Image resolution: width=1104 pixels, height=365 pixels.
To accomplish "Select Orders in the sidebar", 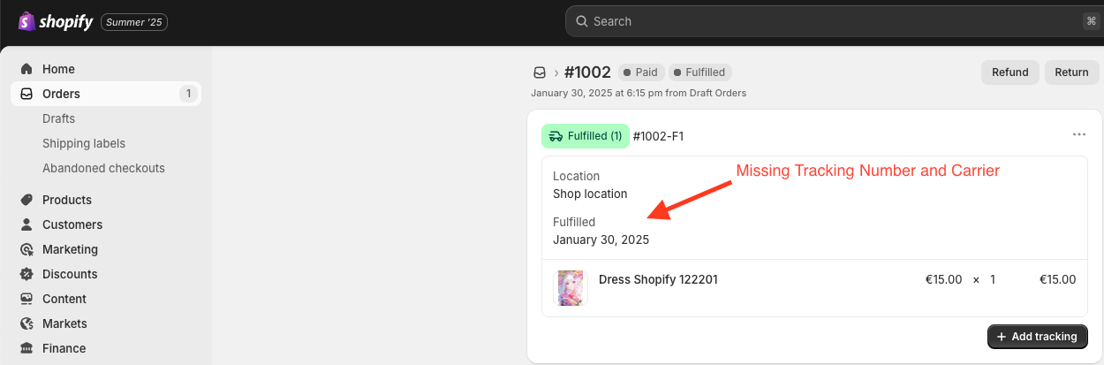I will pyautogui.click(x=106, y=94).
